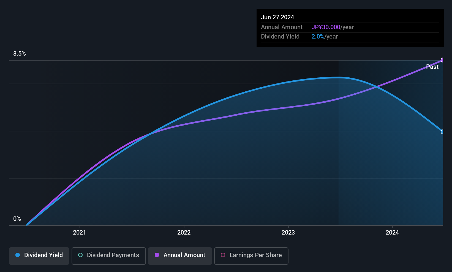Click the Jun 27 2024 tooltip date
Viewport: 452px width, 272px height.
pyautogui.click(x=277, y=17)
